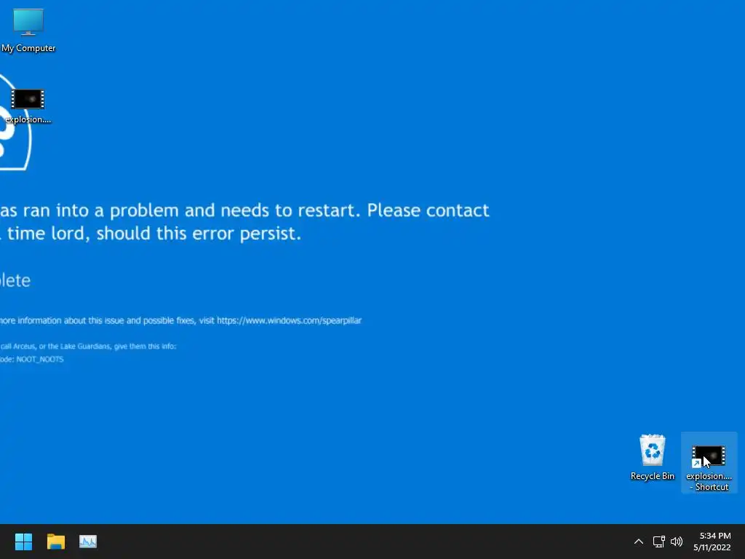This screenshot has height=559, width=745.
Task: Select the explosion video file on desktop
Action: [x=28, y=106]
